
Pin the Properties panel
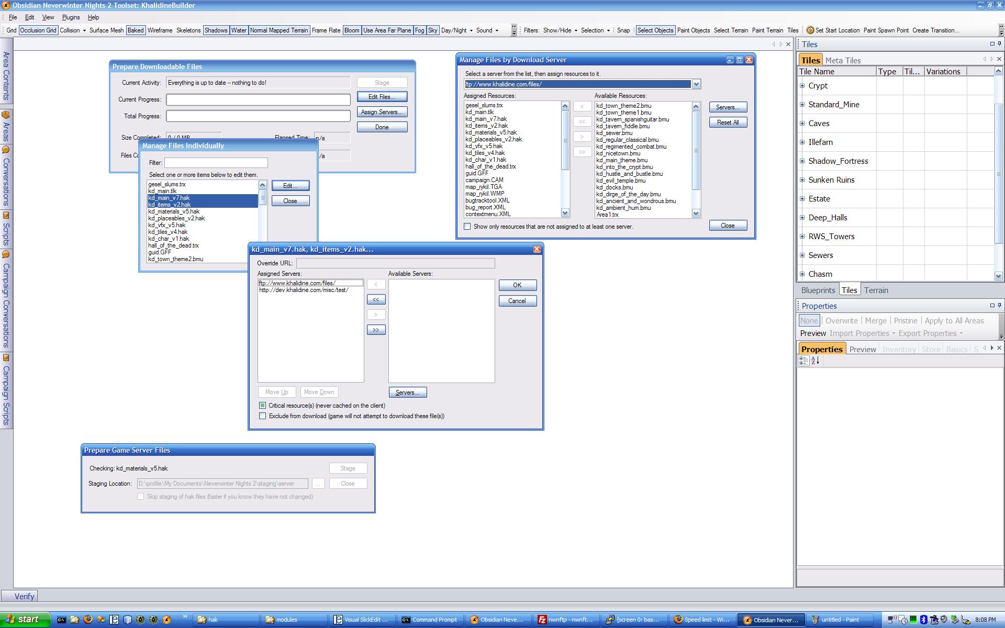point(999,306)
